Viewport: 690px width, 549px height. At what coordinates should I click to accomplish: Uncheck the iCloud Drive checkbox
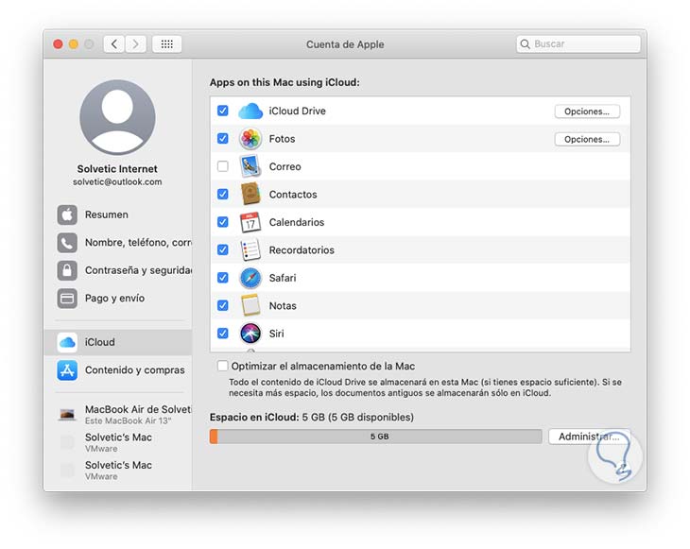[223, 111]
